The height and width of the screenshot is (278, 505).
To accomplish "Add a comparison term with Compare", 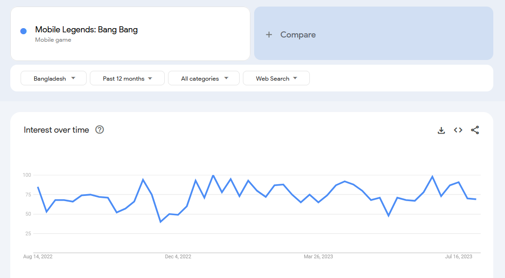I will 298,35.
